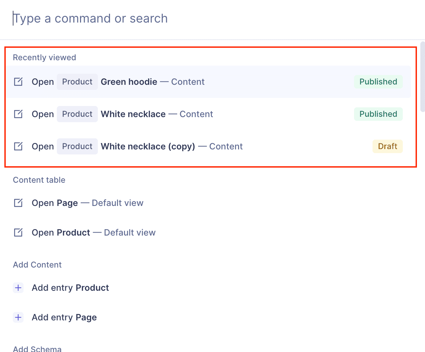Click the edit icon beside White necklace
The height and width of the screenshot is (352, 425).
pos(18,114)
